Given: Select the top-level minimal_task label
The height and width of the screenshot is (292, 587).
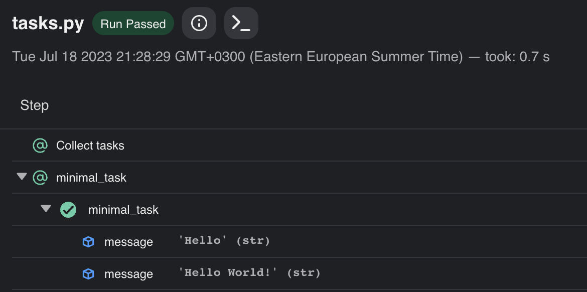Looking at the screenshot, I should 91,178.
